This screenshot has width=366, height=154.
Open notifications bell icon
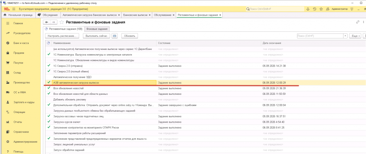[x=308, y=9]
